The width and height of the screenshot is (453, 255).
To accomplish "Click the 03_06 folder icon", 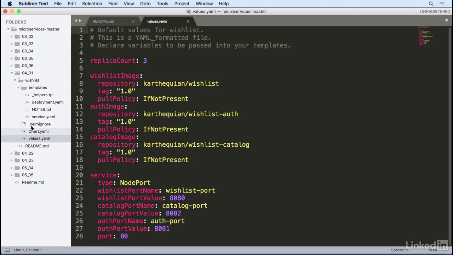I will pos(17,66).
